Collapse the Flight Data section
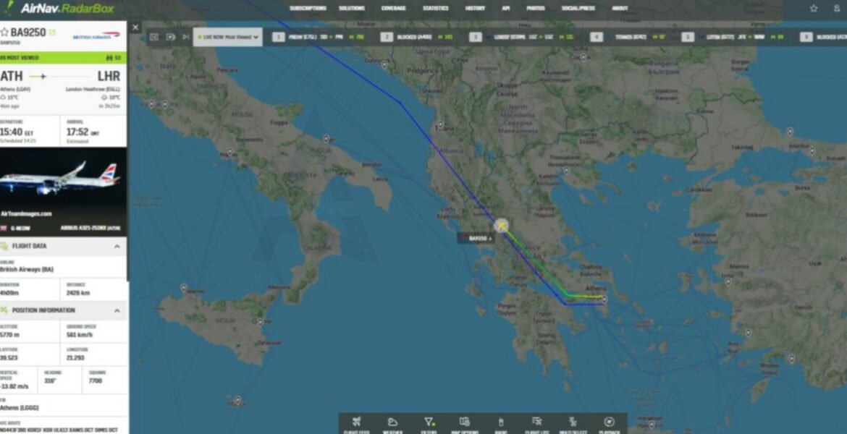The height and width of the screenshot is (434, 847). pos(117,246)
